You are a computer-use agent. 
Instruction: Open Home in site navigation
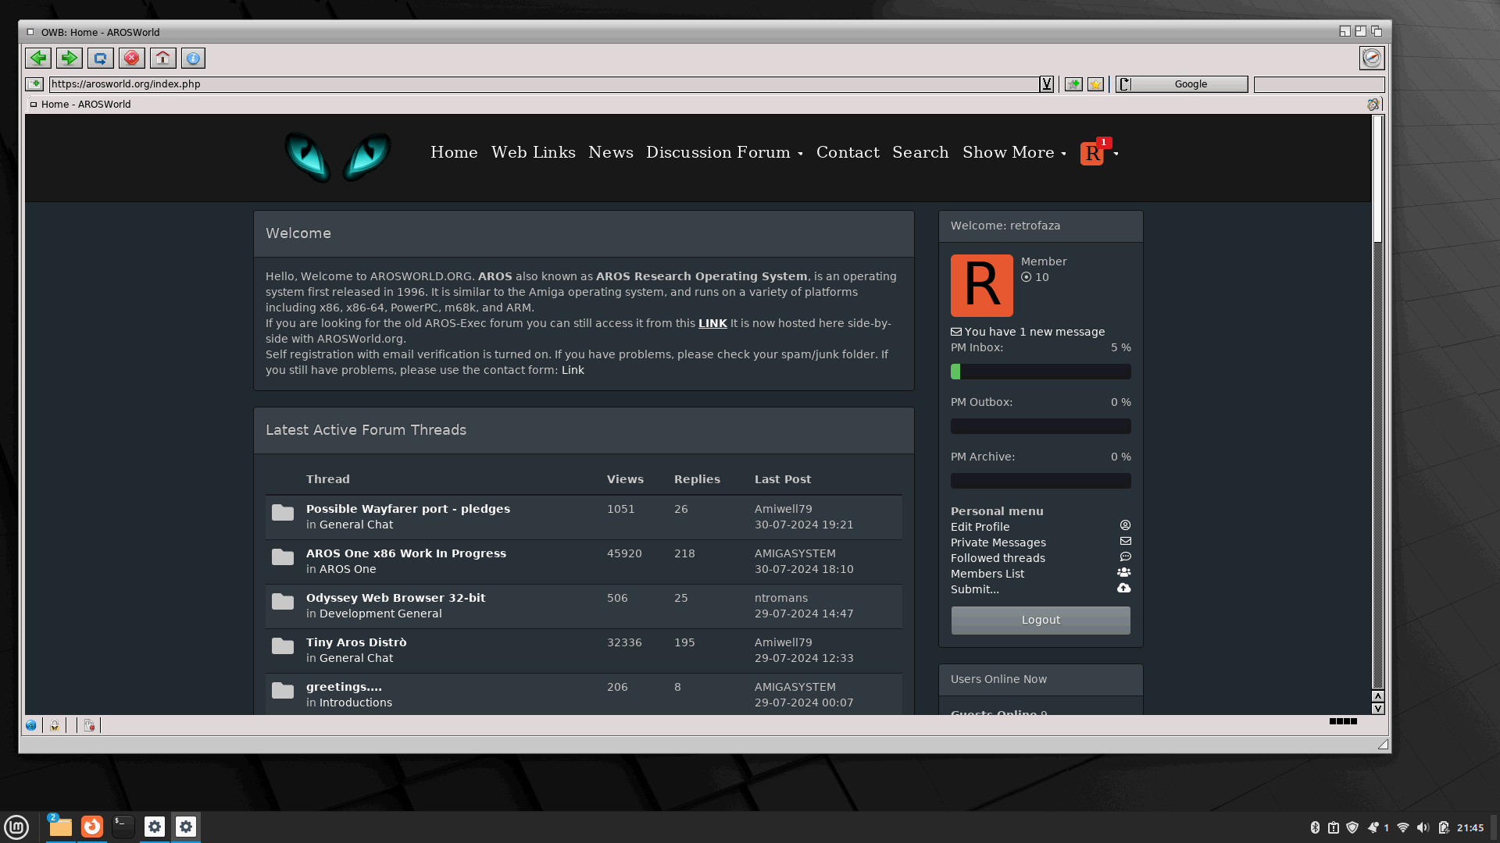point(454,152)
